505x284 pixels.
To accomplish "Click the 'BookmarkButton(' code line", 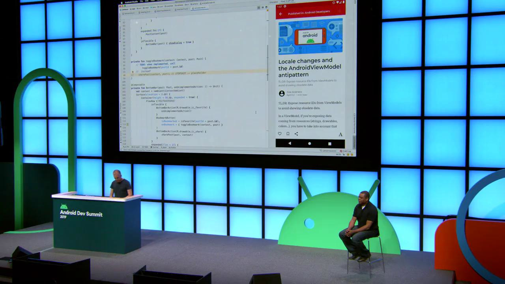I will point(166,118).
